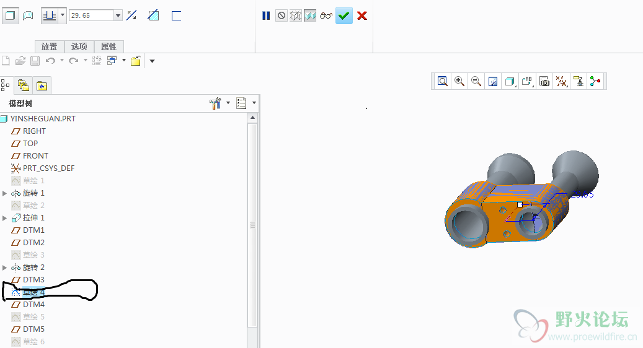Click the repaint screen icon
The image size is (643, 348).
pos(493,82)
